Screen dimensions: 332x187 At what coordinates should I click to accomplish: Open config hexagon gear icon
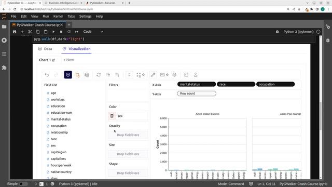coord(174,75)
